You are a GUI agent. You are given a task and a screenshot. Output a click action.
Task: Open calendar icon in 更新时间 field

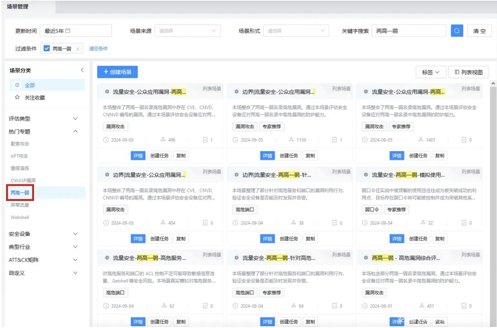[x=68, y=31]
